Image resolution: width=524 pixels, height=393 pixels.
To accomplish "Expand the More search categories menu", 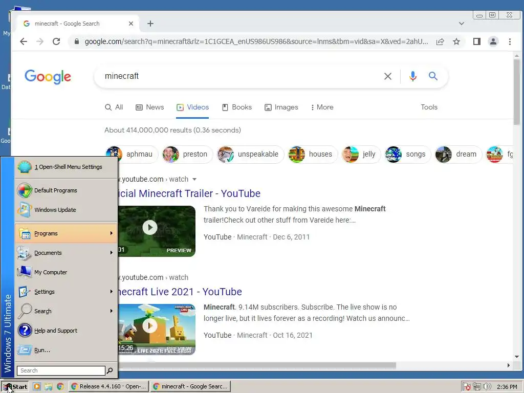I will 322,107.
